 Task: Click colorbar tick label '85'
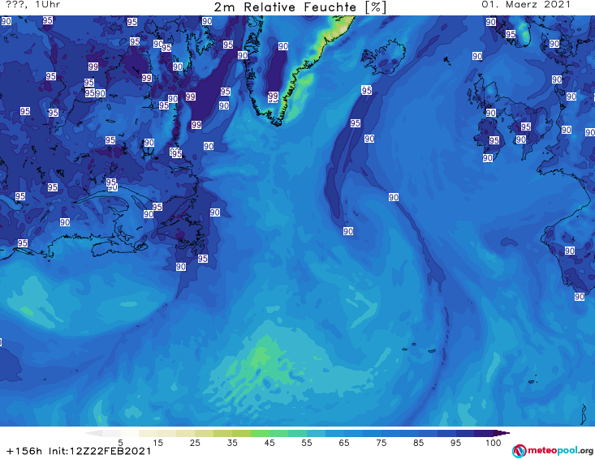(418, 442)
